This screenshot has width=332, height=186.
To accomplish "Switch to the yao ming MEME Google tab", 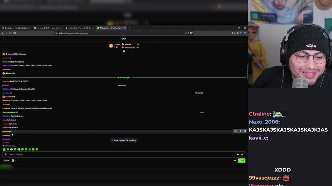I will [x=48, y=28].
